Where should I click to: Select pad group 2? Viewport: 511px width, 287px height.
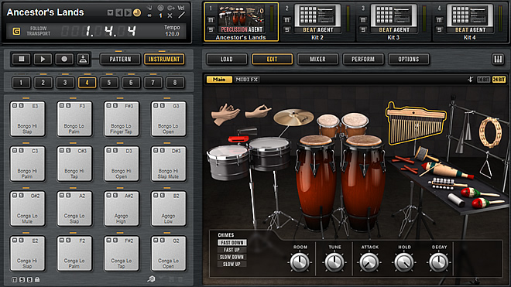[x=43, y=83]
